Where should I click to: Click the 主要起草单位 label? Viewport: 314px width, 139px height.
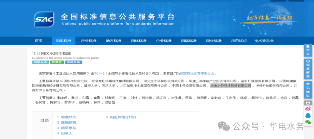[x=49, y=81]
